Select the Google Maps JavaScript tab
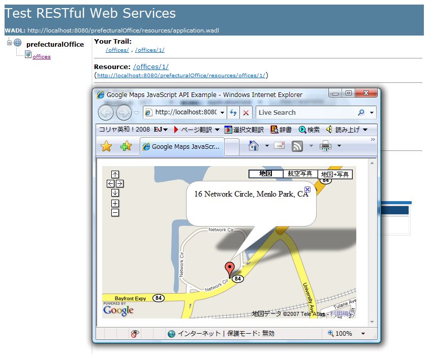Image resolution: width=432 pixels, height=354 pixels. coord(181,146)
